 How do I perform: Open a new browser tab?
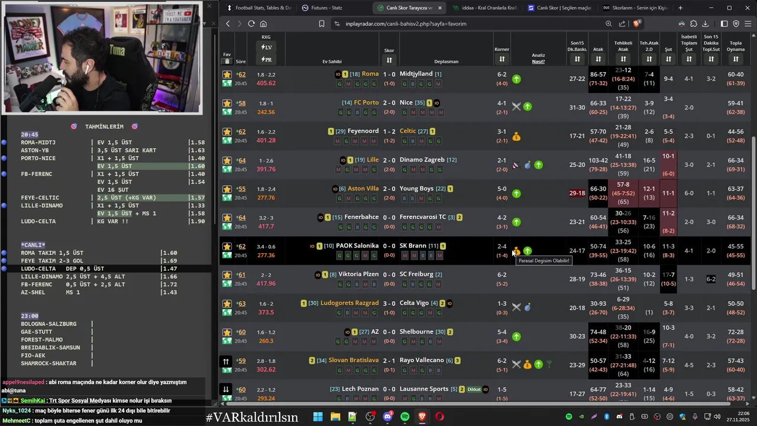(x=680, y=8)
